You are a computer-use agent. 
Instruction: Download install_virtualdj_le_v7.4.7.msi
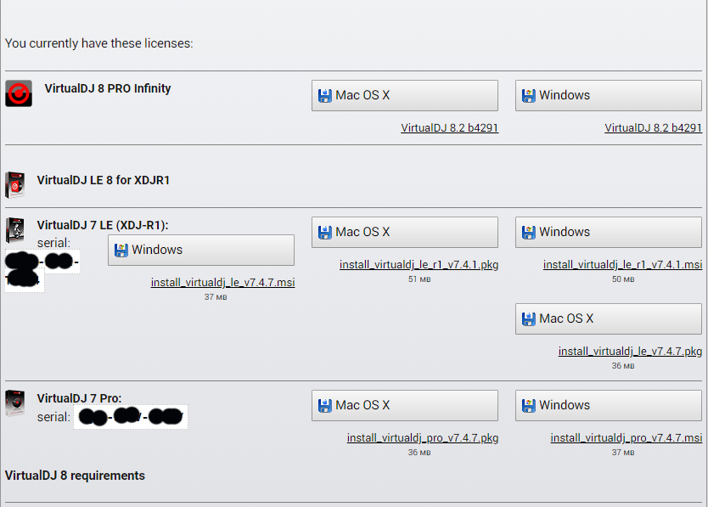point(222,283)
